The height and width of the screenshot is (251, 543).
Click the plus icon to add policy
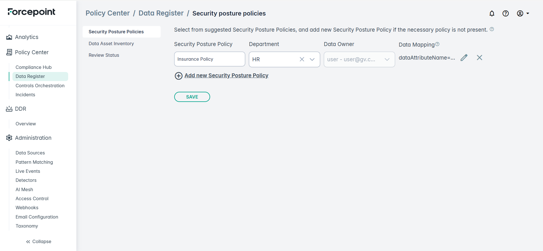(x=178, y=76)
